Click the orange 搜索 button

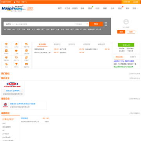96,24
